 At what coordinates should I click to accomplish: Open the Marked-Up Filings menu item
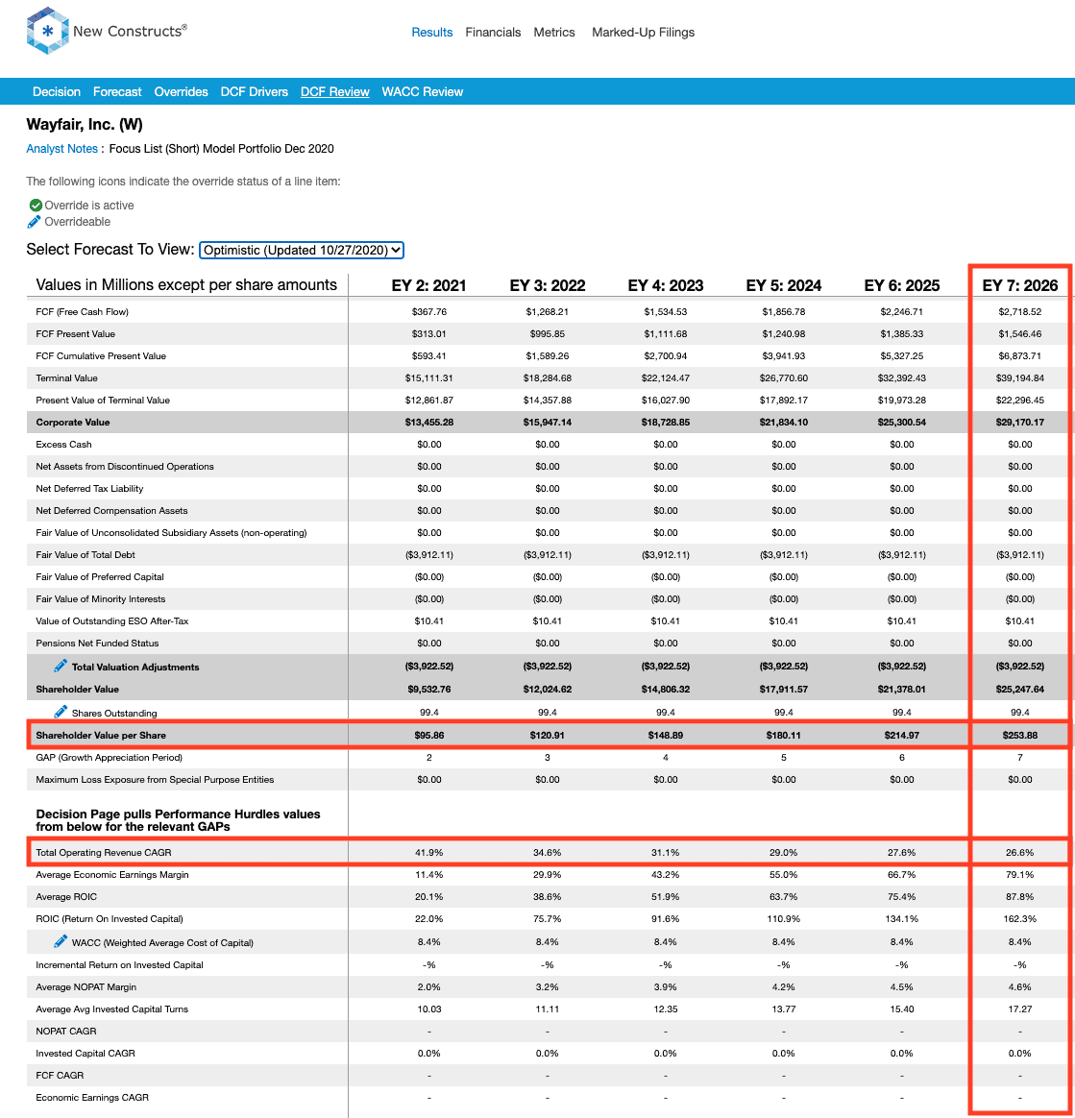click(x=643, y=32)
